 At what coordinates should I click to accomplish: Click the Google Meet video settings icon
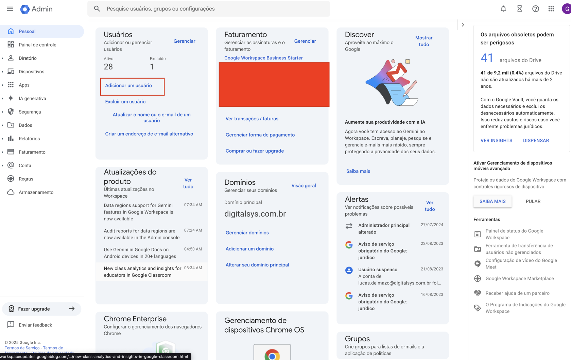(x=478, y=264)
